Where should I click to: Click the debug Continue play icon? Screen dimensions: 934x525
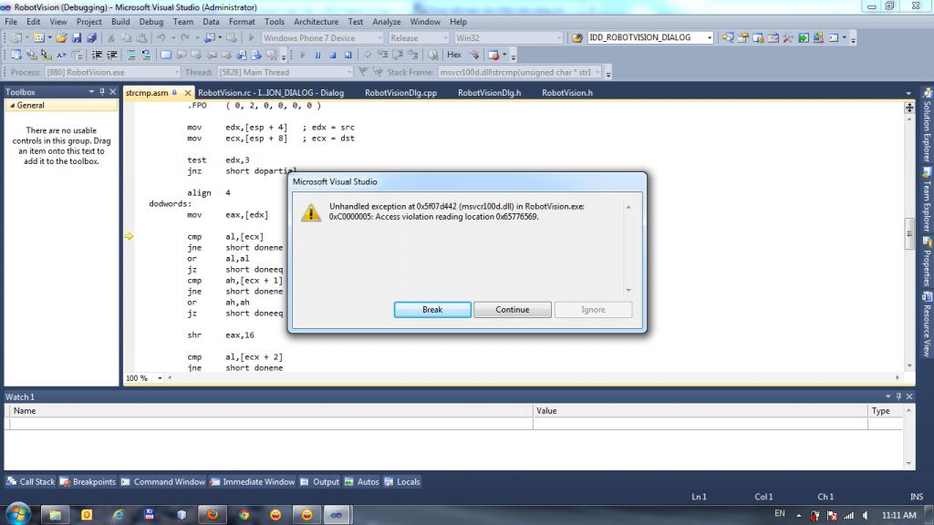(x=303, y=55)
